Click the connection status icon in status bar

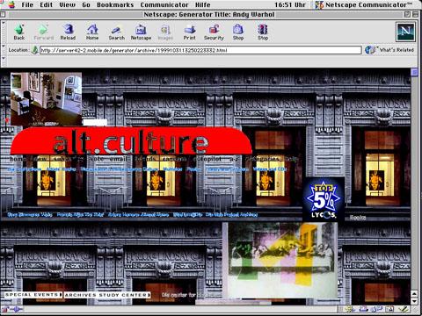(x=18, y=309)
